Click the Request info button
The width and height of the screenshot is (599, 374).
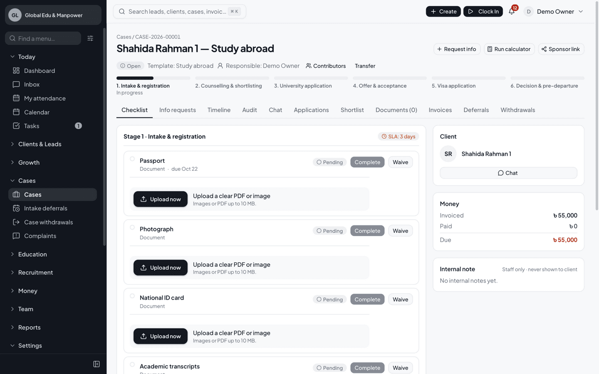(457, 49)
